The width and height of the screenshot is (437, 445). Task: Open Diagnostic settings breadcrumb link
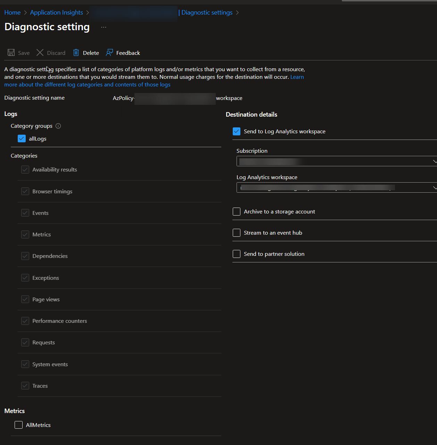click(207, 12)
